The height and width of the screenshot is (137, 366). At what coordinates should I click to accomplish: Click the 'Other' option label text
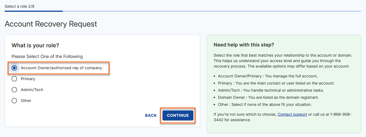point(26,101)
